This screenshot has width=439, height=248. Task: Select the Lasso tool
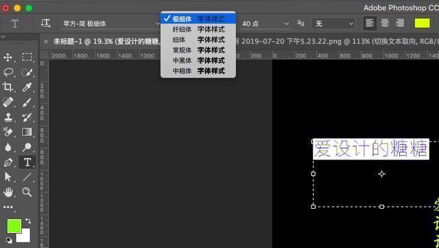pos(8,72)
